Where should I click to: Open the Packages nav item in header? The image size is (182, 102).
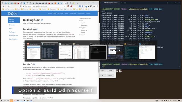coord(60,13)
